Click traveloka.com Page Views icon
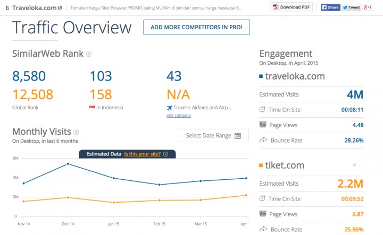Screen dimensions: 383x235 click(263, 125)
